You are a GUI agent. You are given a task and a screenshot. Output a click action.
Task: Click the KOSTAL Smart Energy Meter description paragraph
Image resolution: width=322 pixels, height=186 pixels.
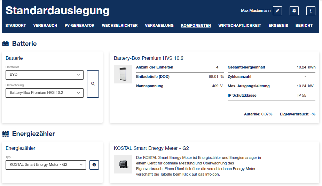coord(198,166)
